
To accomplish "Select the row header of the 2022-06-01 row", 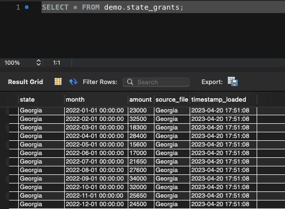I will click(x=14, y=153).
